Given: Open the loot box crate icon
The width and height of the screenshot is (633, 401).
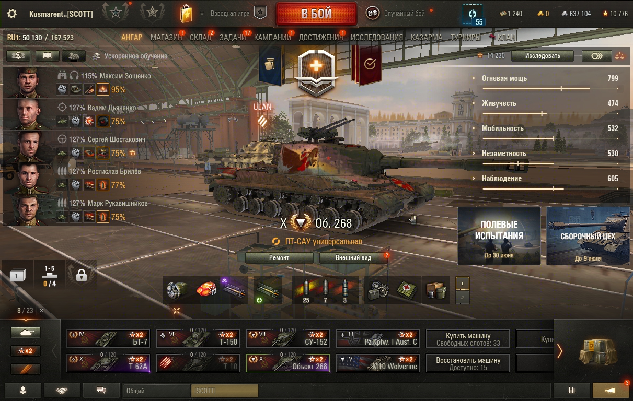Looking at the screenshot, I should (594, 351).
